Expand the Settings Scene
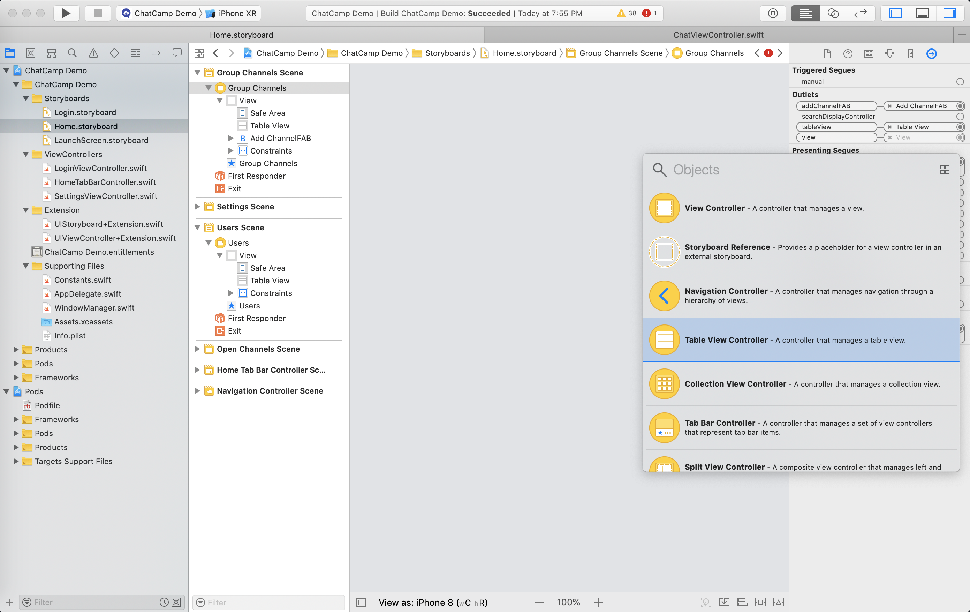The height and width of the screenshot is (612, 970). click(x=197, y=207)
